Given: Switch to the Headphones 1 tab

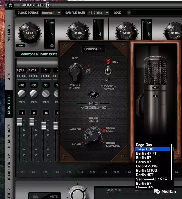Looking at the screenshot, I should (9, 134).
